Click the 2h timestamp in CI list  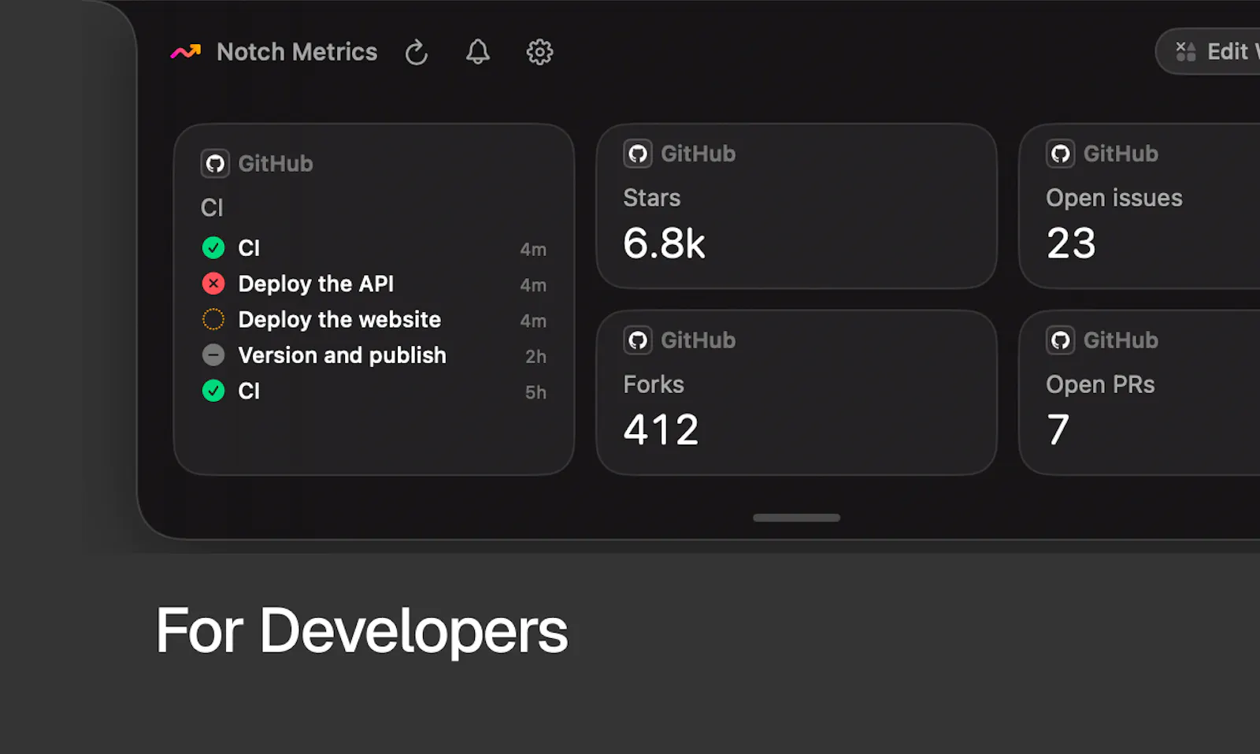pos(535,356)
